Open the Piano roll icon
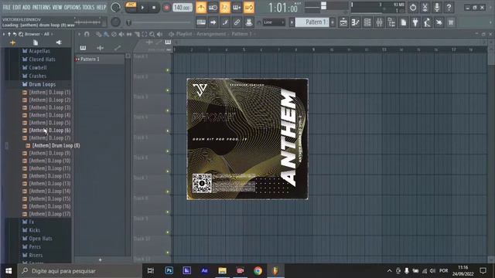495x278 pixels. [x=355, y=22]
